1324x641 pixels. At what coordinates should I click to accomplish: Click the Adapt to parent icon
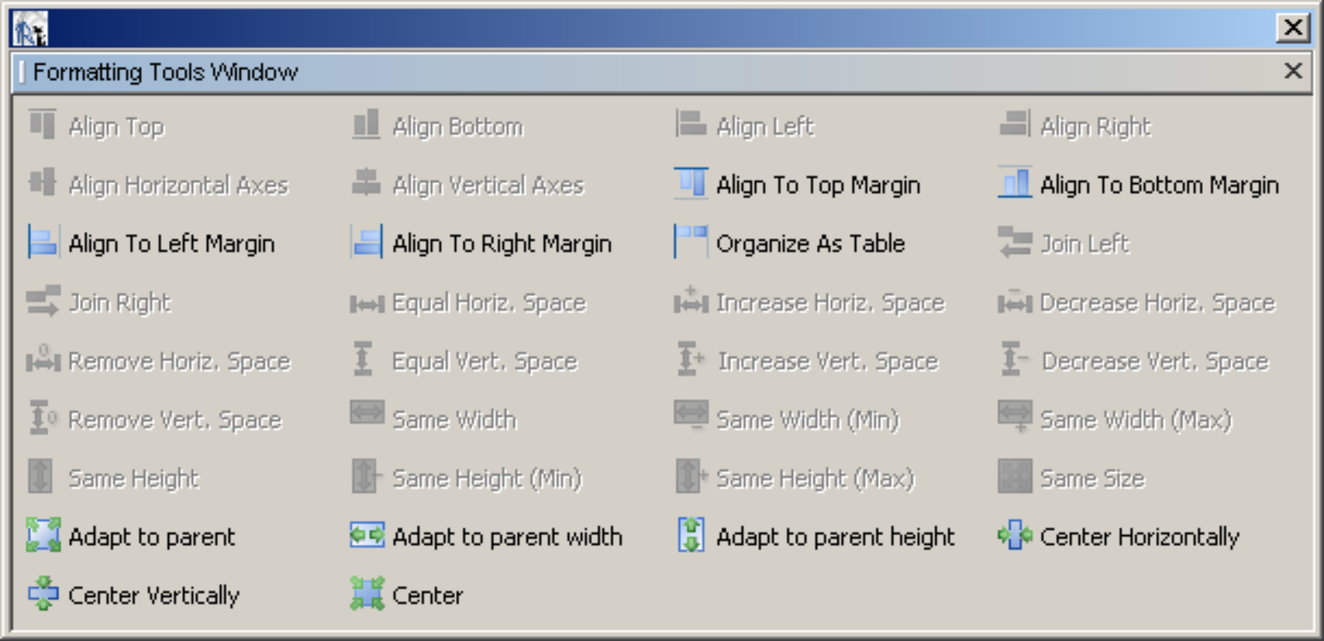click(x=43, y=535)
